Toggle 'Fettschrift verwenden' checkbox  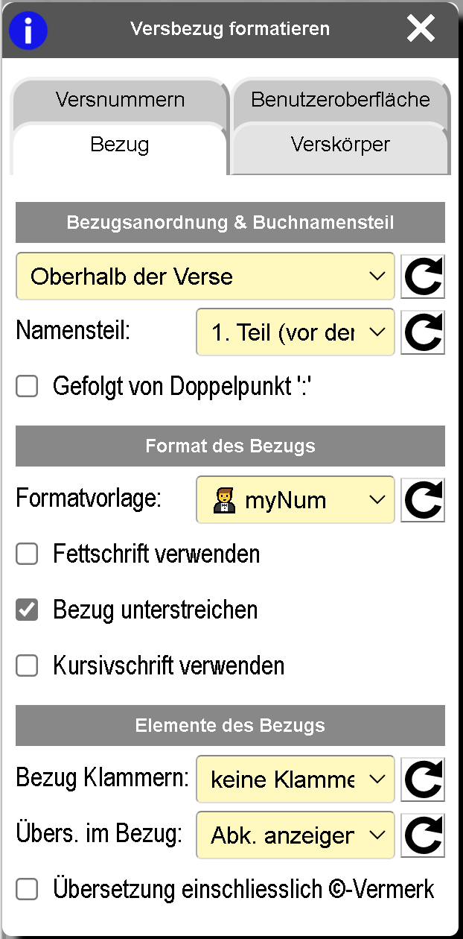click(28, 554)
